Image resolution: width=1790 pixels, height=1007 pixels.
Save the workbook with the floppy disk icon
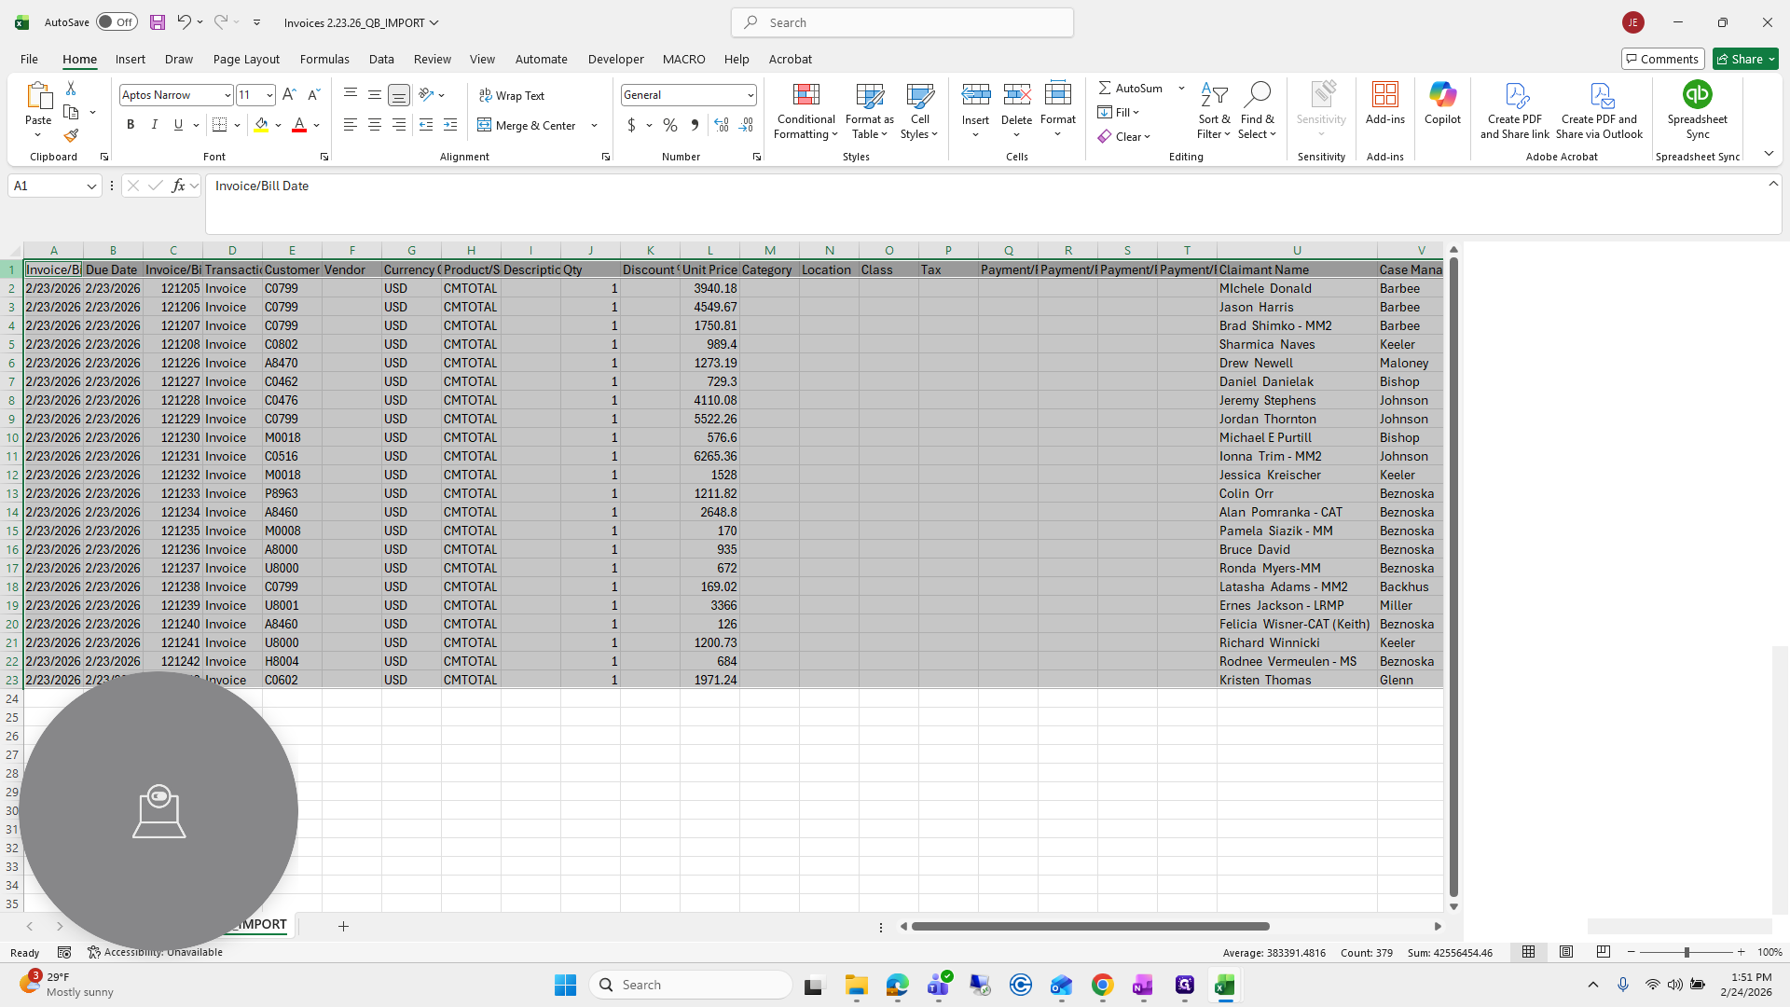tap(158, 22)
